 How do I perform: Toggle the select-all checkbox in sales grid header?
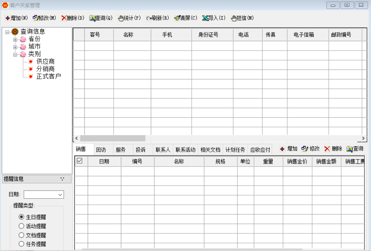(80, 161)
